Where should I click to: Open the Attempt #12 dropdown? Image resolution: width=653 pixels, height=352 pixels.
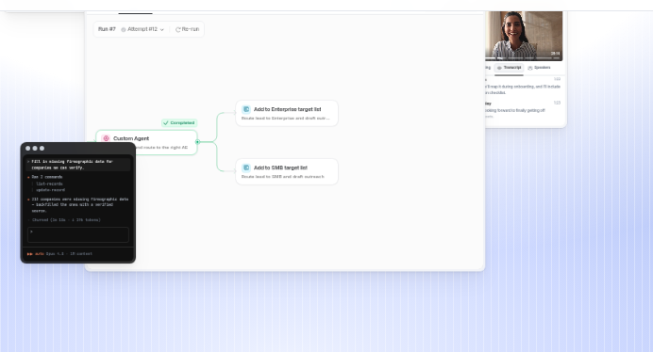tap(142, 29)
